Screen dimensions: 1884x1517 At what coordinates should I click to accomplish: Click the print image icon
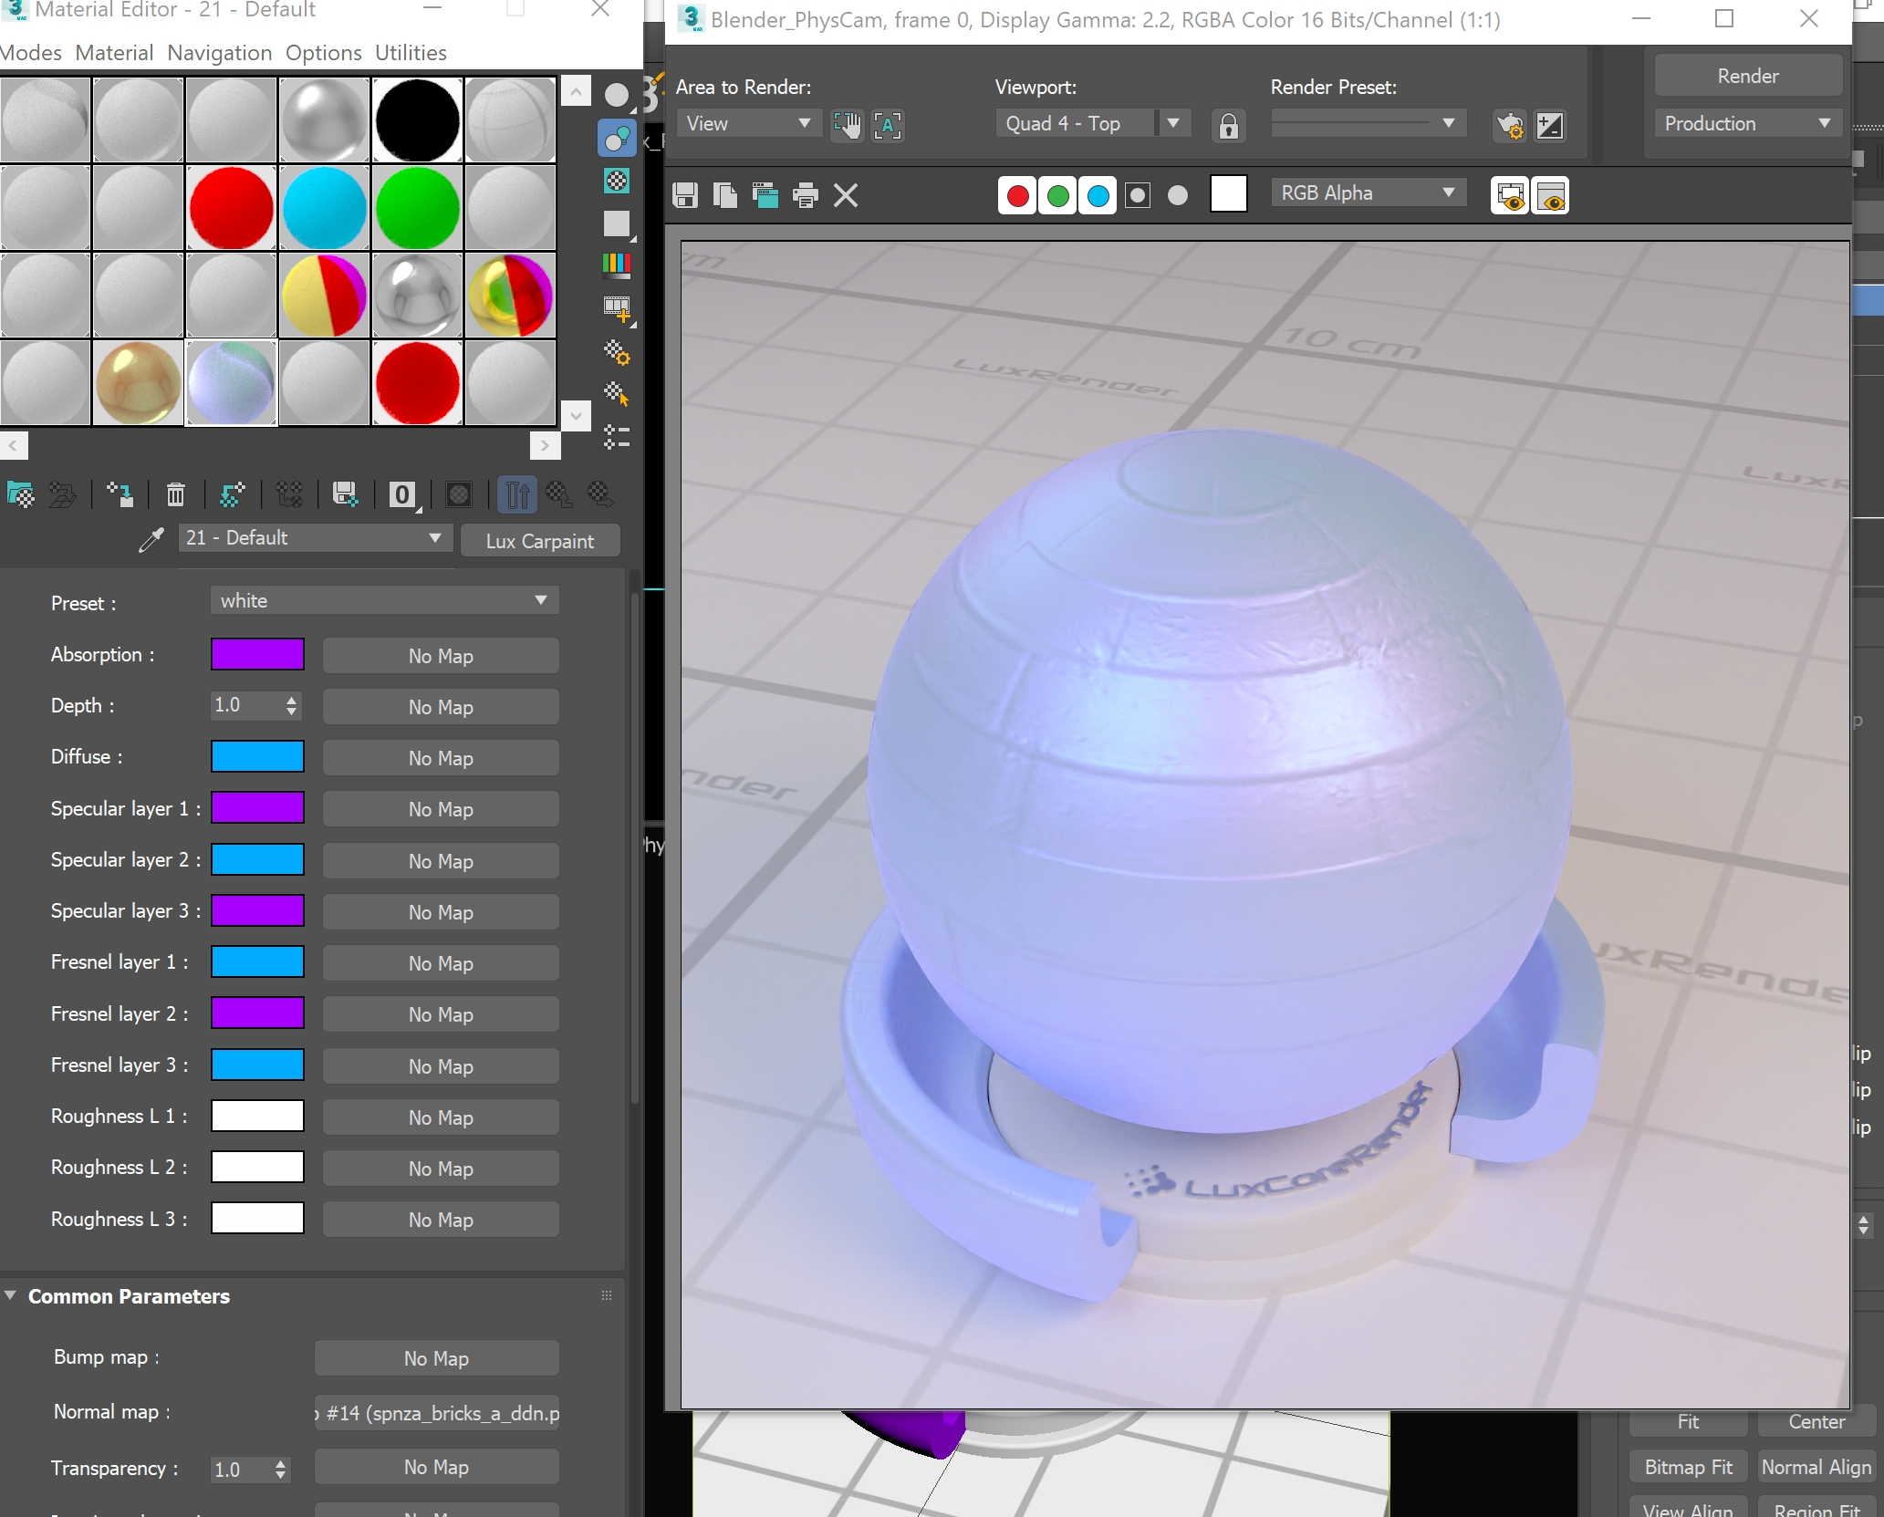pos(805,195)
